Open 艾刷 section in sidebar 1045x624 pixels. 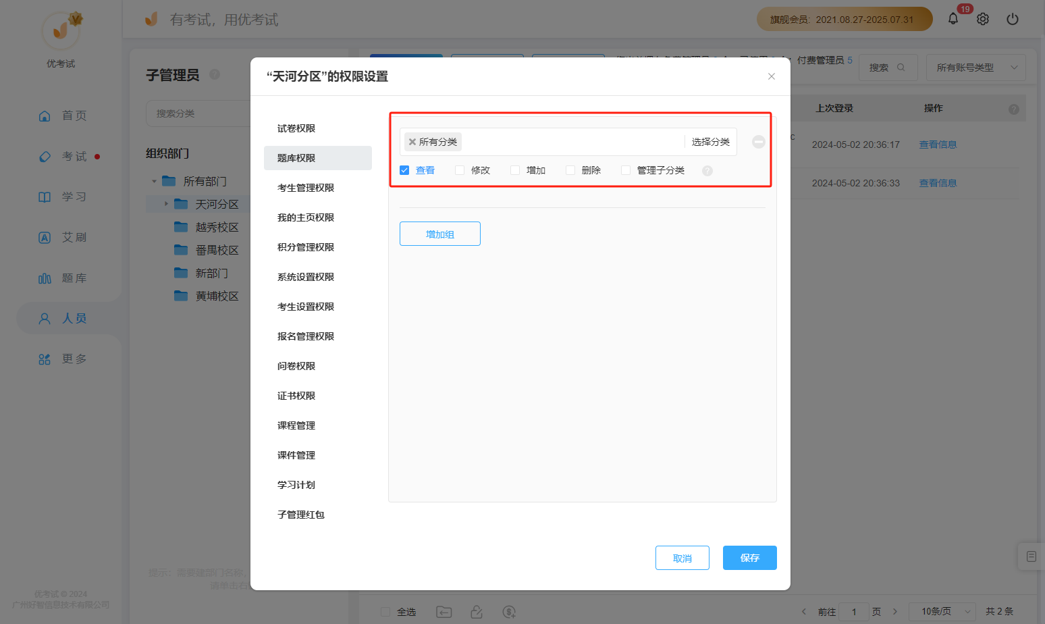coord(62,237)
